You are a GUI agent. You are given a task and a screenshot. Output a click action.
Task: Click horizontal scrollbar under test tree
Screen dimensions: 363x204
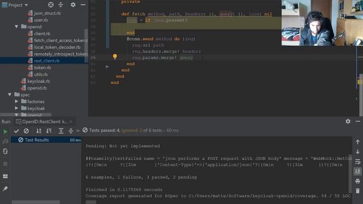coord(36,202)
